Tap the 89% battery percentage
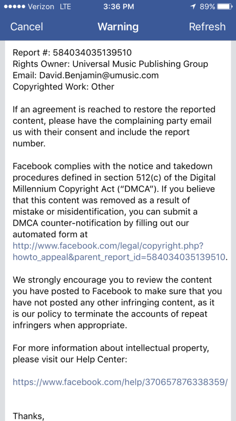The width and height of the screenshot is (236, 421). [207, 7]
